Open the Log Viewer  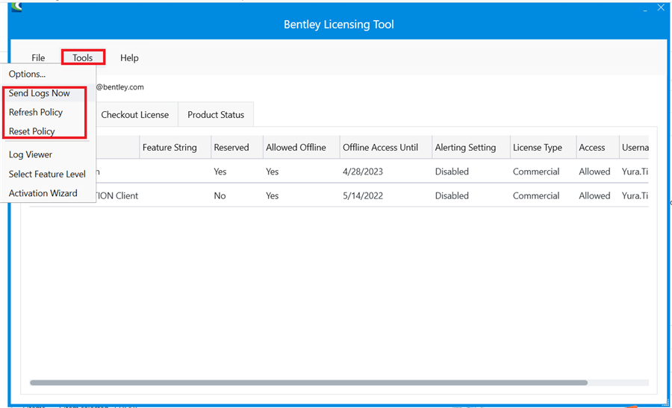[x=31, y=154]
